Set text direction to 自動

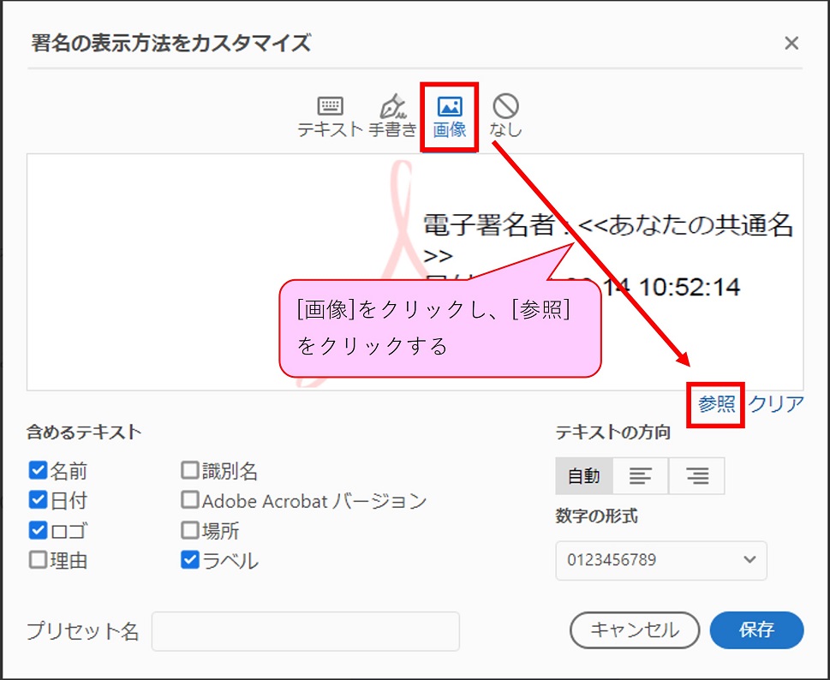click(584, 476)
